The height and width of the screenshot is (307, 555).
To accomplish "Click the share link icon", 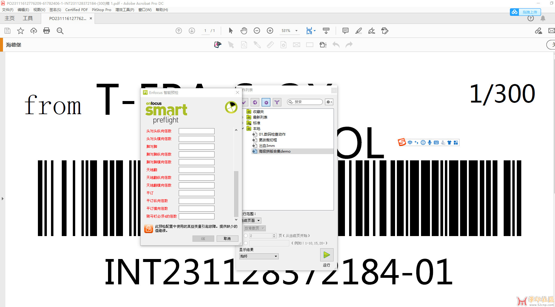I will click(539, 31).
